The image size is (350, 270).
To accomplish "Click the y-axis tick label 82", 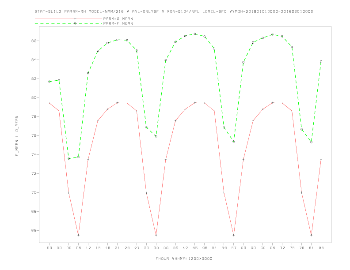I will (x=34, y=79).
